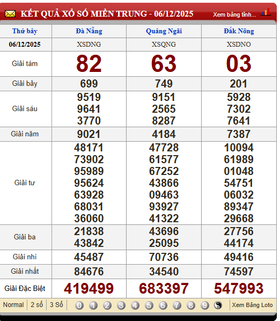Click Giải bảy number 749
The width and height of the screenshot is (280, 321).
164,84
